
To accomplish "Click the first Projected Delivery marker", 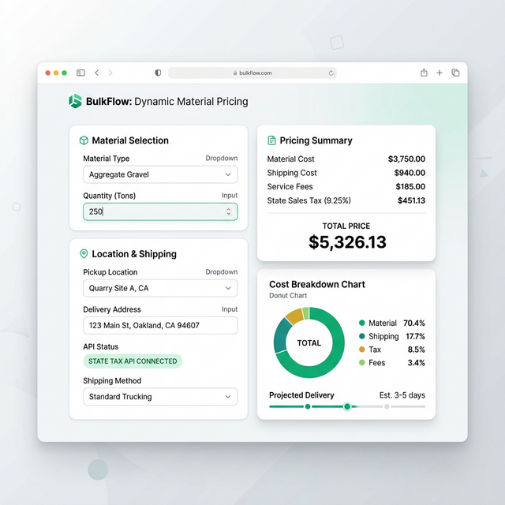I will click(308, 406).
